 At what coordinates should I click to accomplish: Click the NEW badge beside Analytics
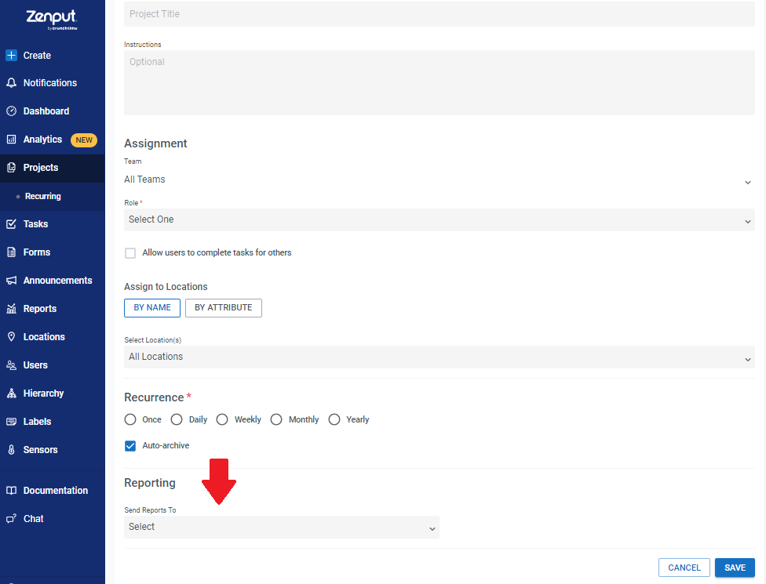click(x=84, y=140)
